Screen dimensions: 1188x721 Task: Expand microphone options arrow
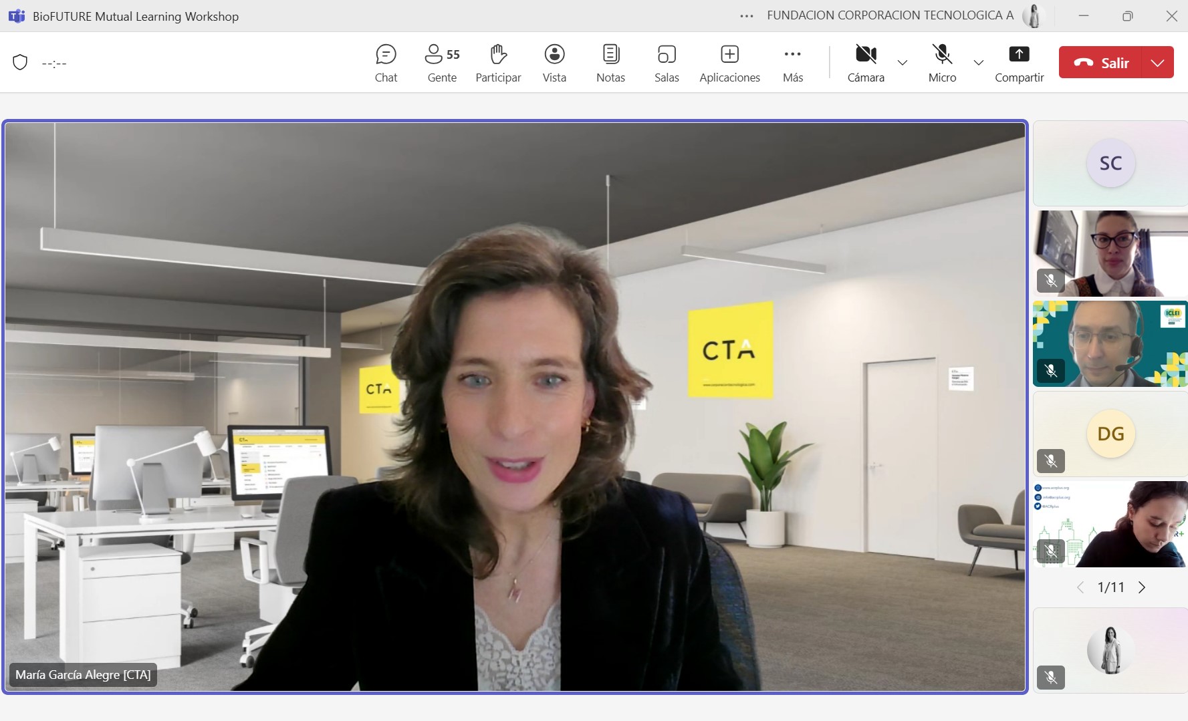pos(979,63)
